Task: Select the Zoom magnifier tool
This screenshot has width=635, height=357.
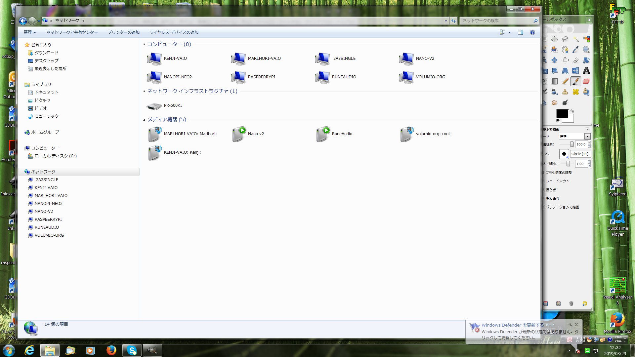Action: click(586, 50)
